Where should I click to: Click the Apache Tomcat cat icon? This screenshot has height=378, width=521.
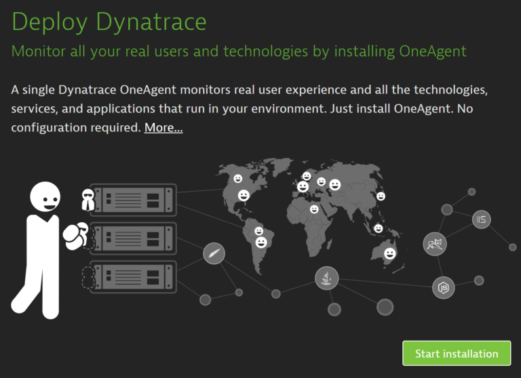(434, 244)
